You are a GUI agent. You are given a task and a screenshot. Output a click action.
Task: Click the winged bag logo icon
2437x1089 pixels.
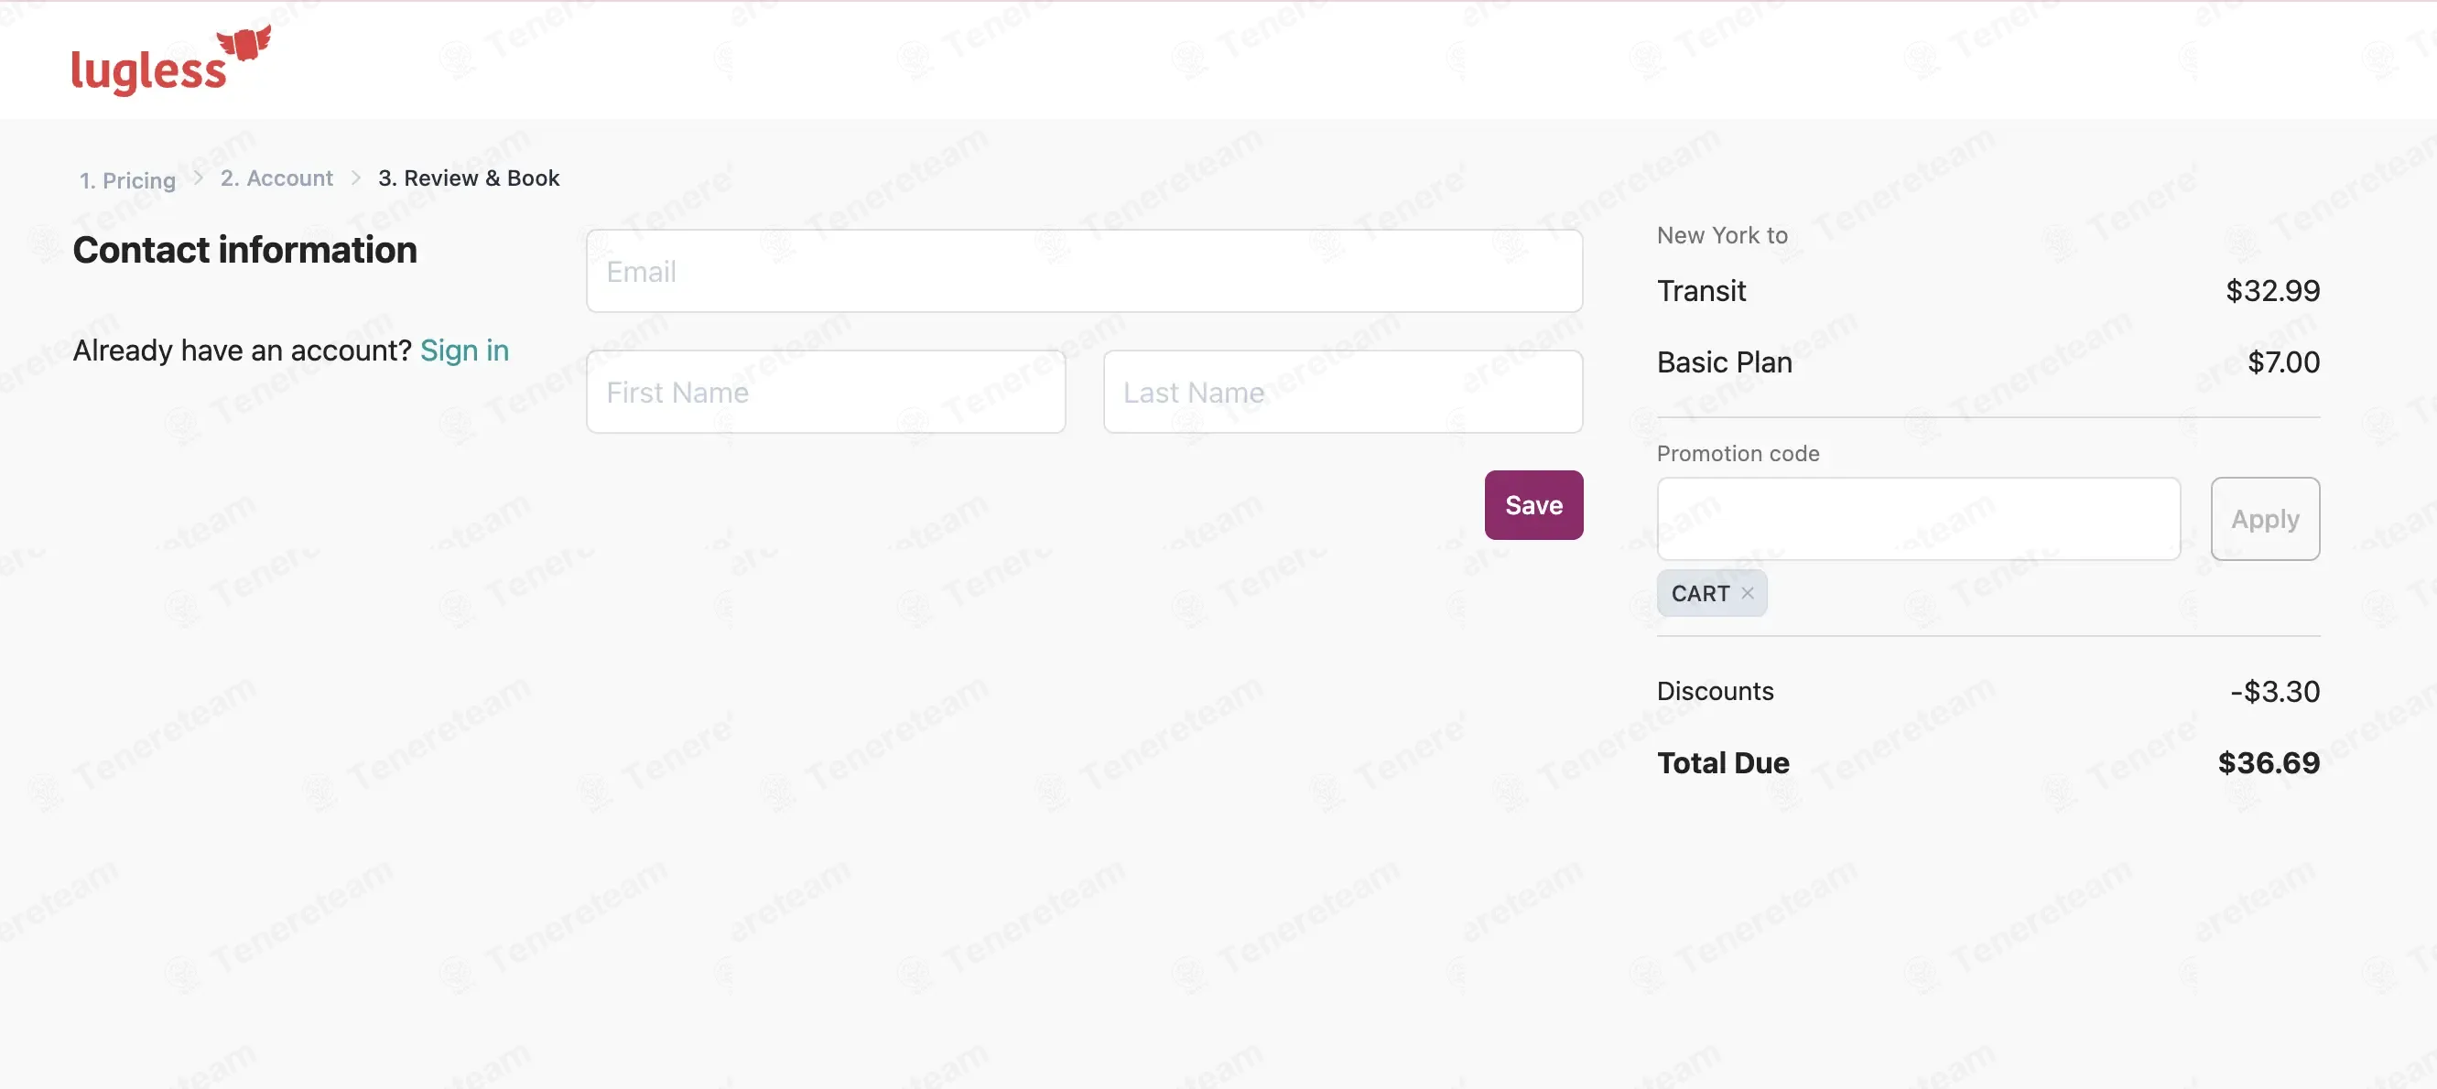point(244,42)
